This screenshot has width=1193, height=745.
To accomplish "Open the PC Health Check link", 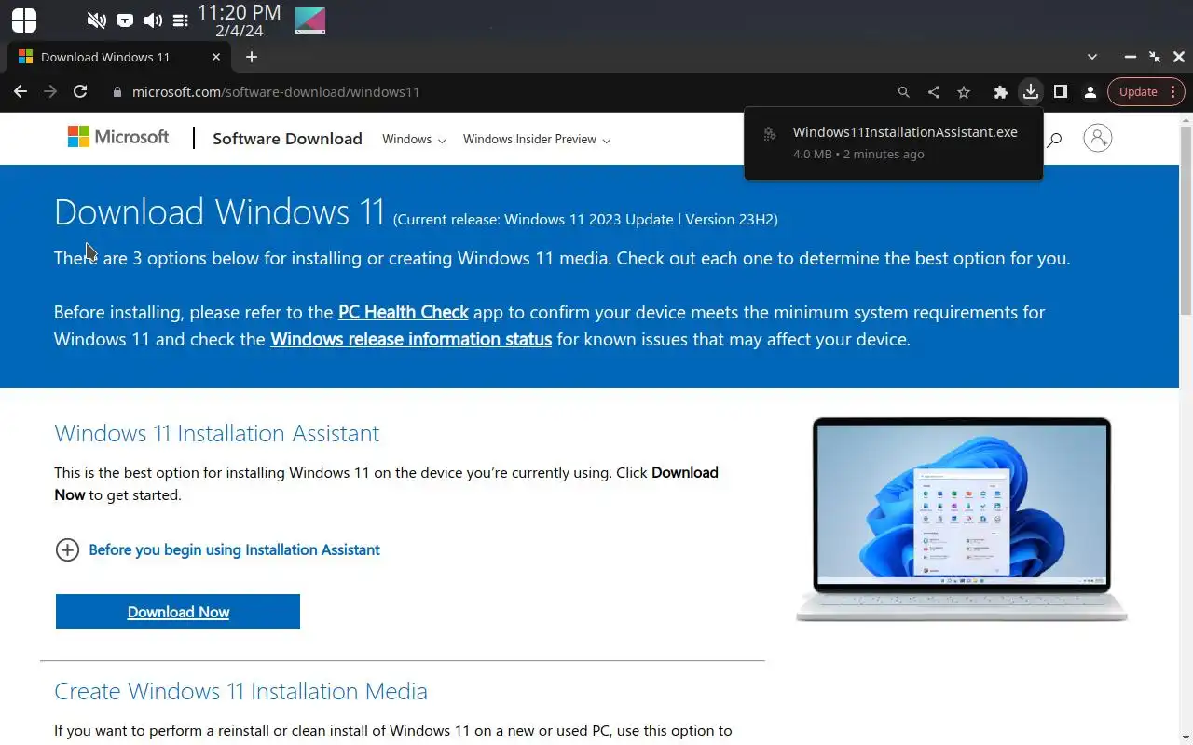I will [404, 312].
